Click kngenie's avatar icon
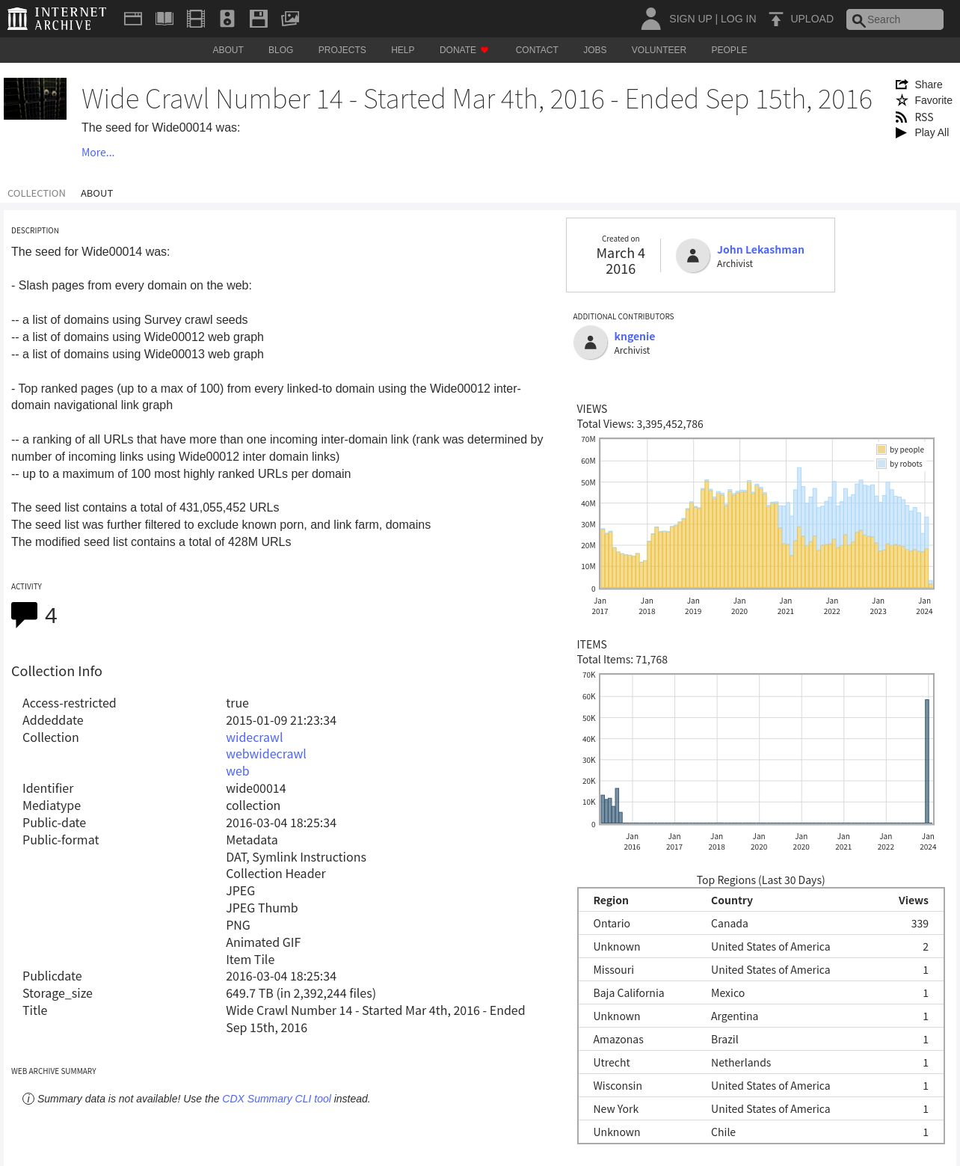Screen dimensions: 960x1166 pyautogui.click(x=591, y=343)
